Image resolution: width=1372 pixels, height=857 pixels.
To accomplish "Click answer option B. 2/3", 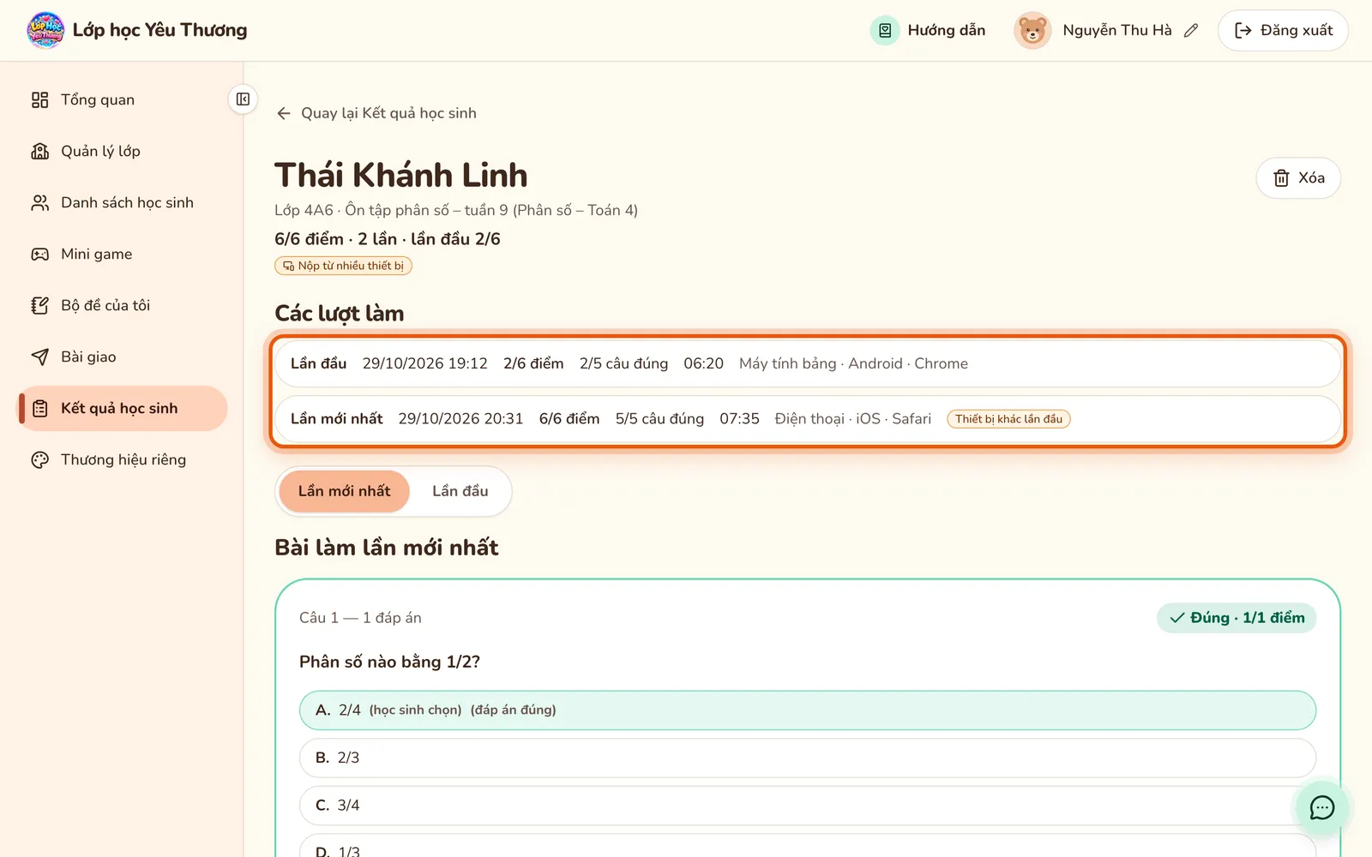I will (808, 758).
